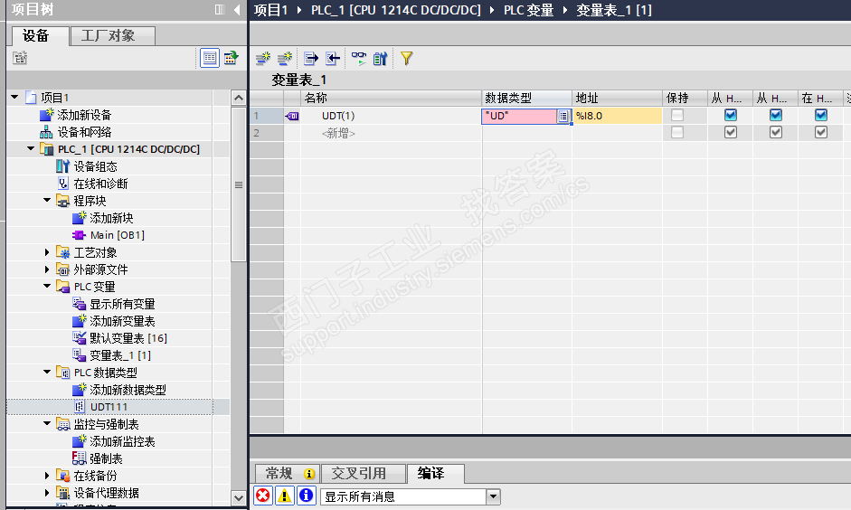The width and height of the screenshot is (851, 510).
Task: Click the project tree details view icon
Action: click(210, 58)
